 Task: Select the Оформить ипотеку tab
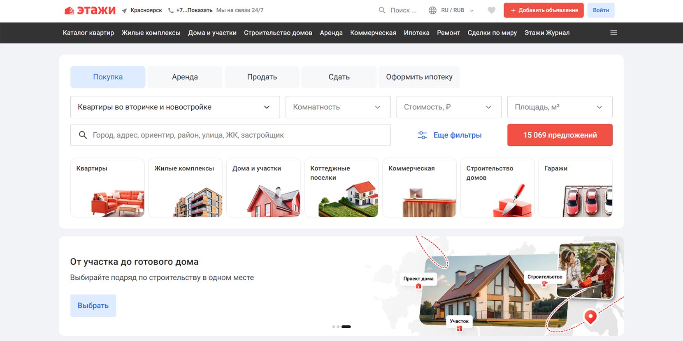click(419, 77)
